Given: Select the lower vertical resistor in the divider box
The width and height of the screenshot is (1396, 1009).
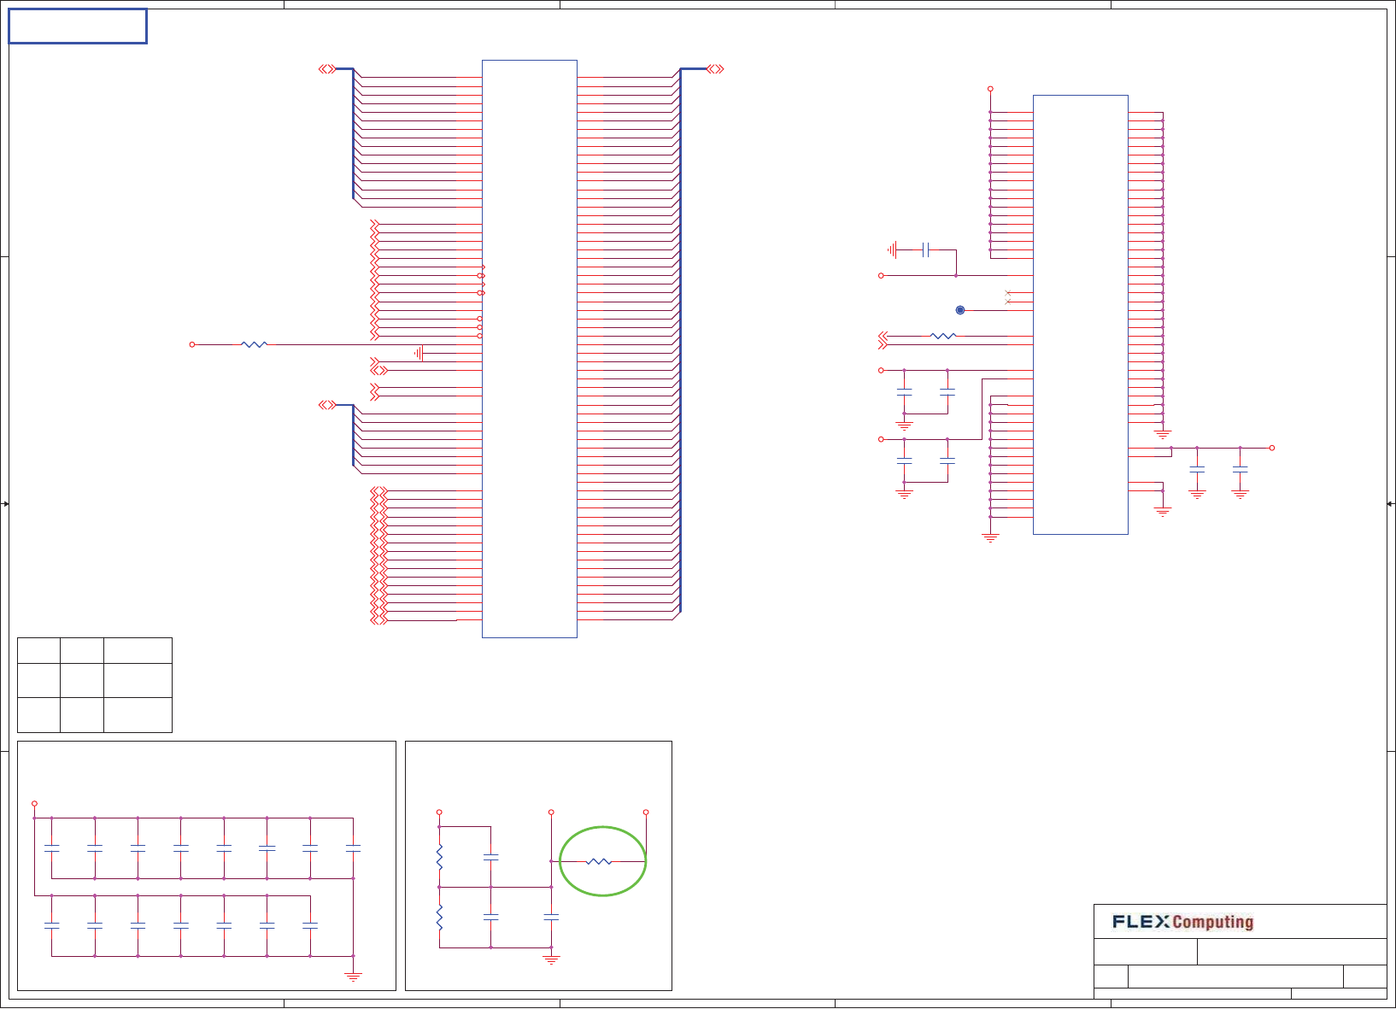Looking at the screenshot, I should (439, 918).
